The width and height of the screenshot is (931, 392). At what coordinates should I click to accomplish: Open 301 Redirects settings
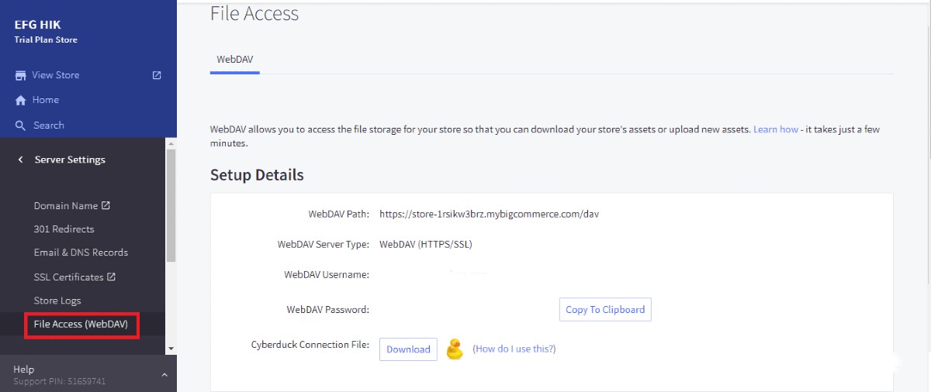pyautogui.click(x=64, y=229)
